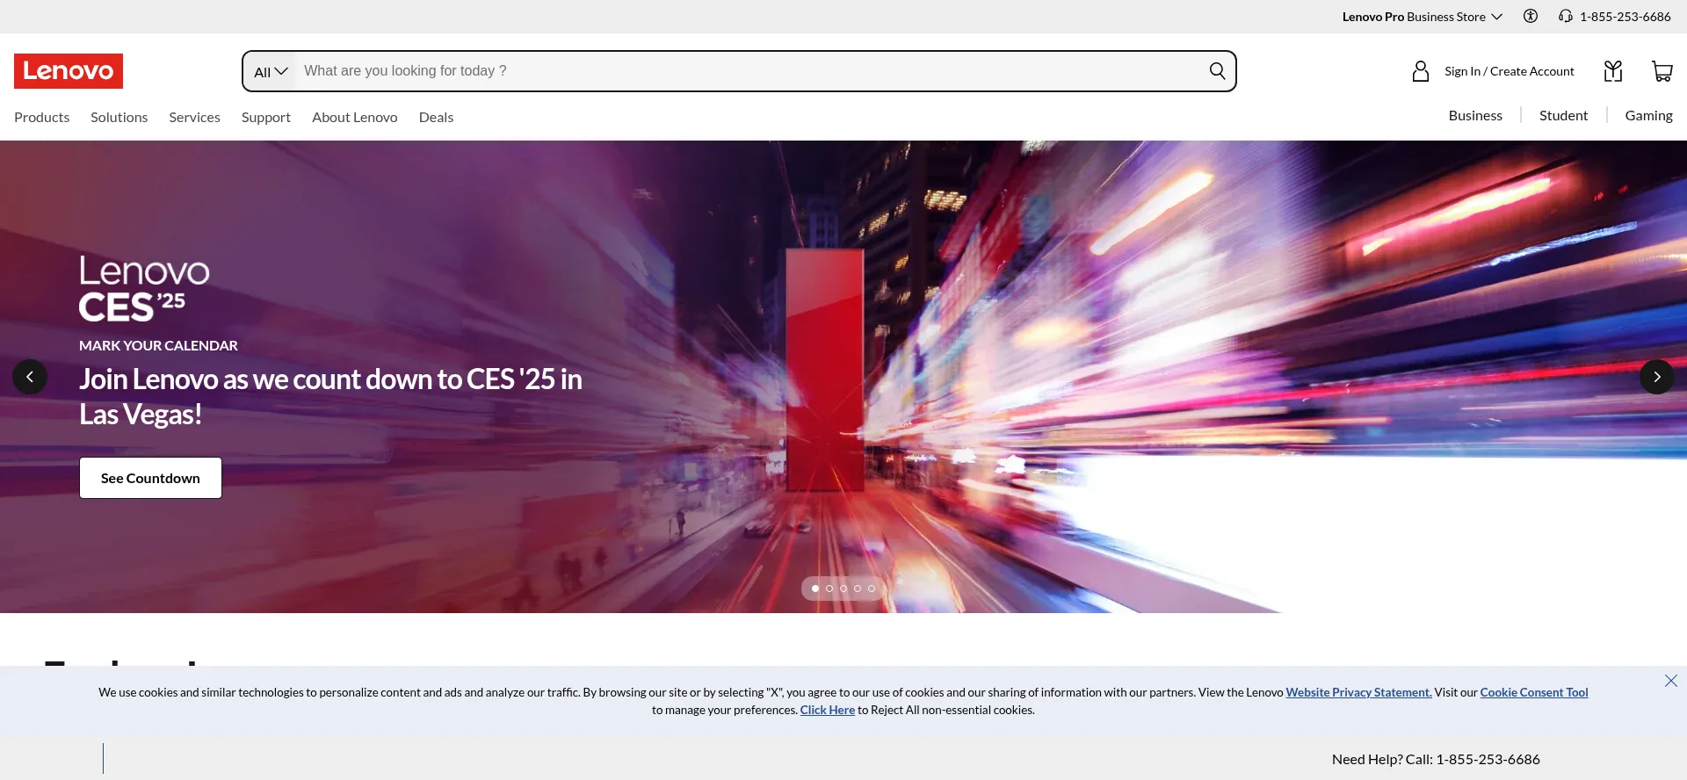This screenshot has width=1687, height=780.
Task: Open the shopping cart icon
Action: coord(1662,71)
